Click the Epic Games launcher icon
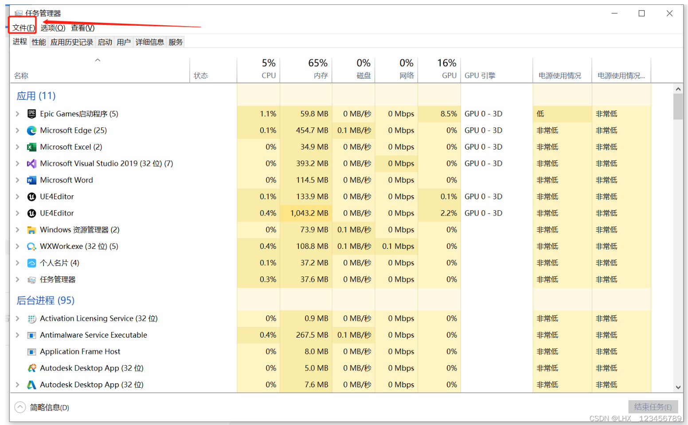 coord(31,114)
